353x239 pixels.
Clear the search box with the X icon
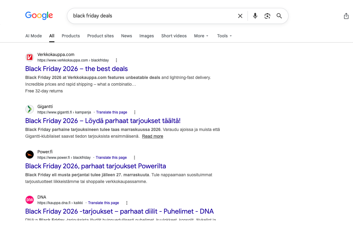(x=240, y=16)
